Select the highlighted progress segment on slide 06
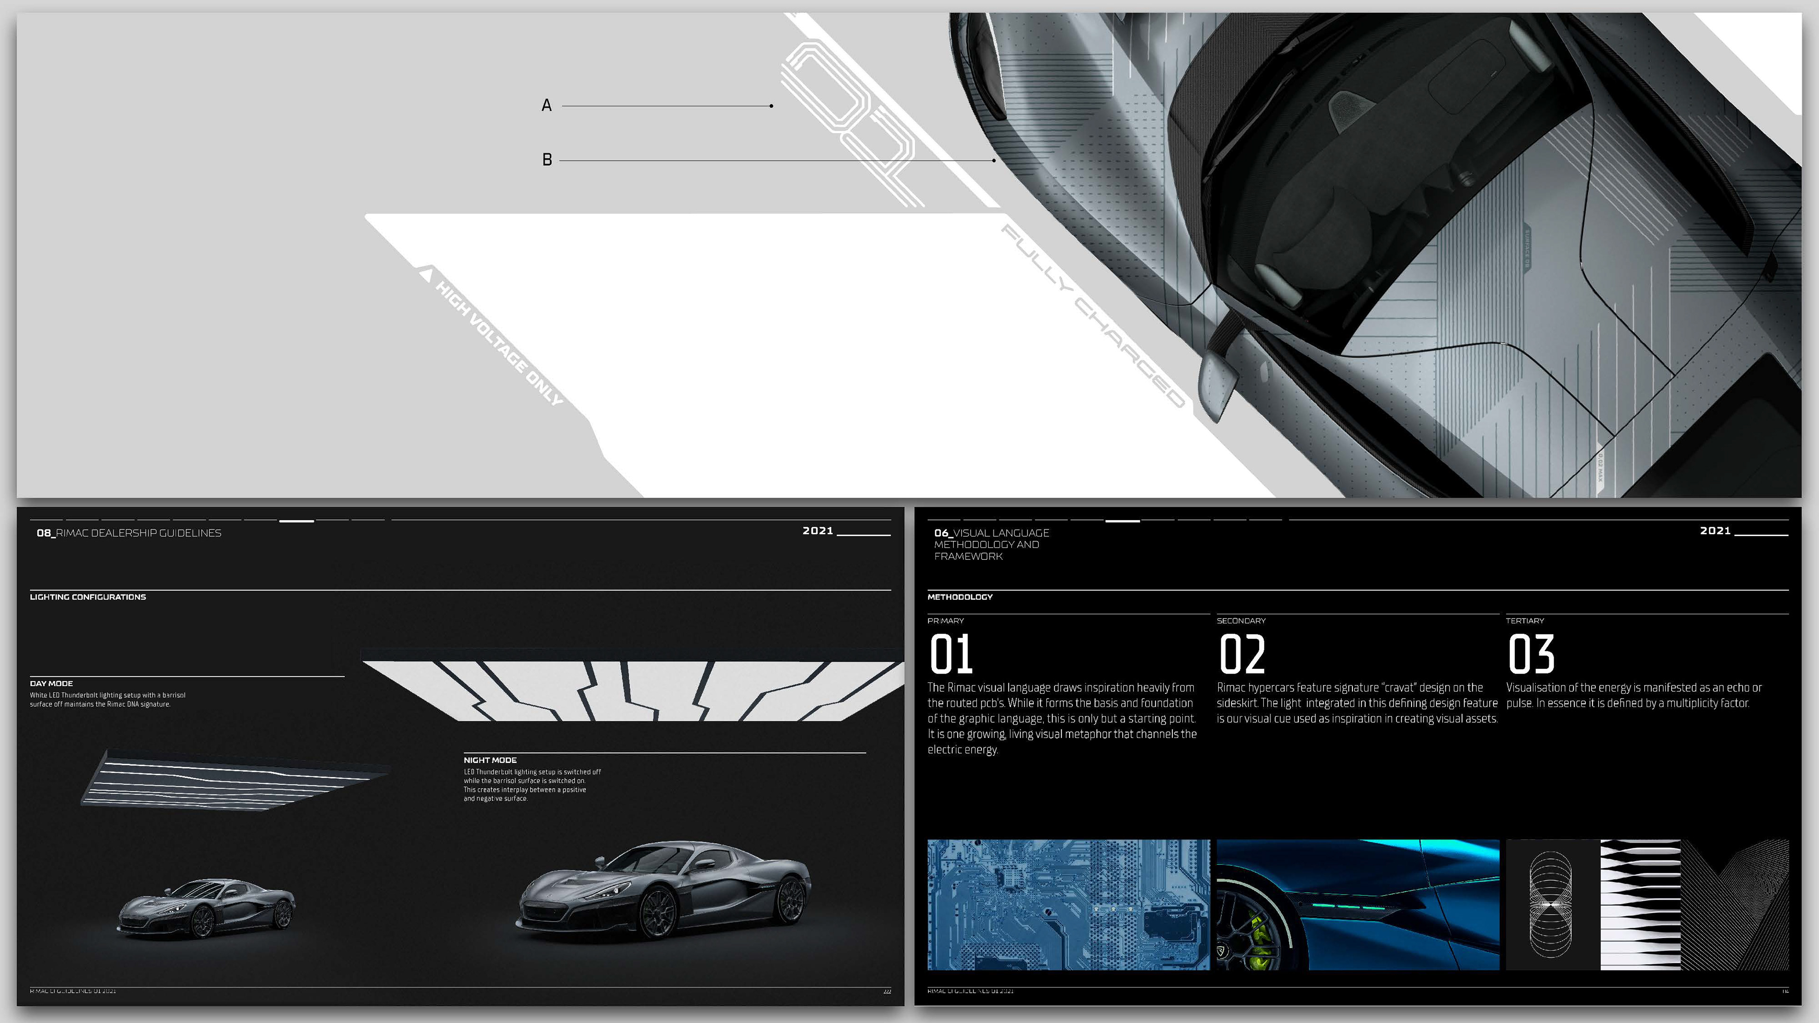The height and width of the screenshot is (1023, 1819). [x=1122, y=521]
